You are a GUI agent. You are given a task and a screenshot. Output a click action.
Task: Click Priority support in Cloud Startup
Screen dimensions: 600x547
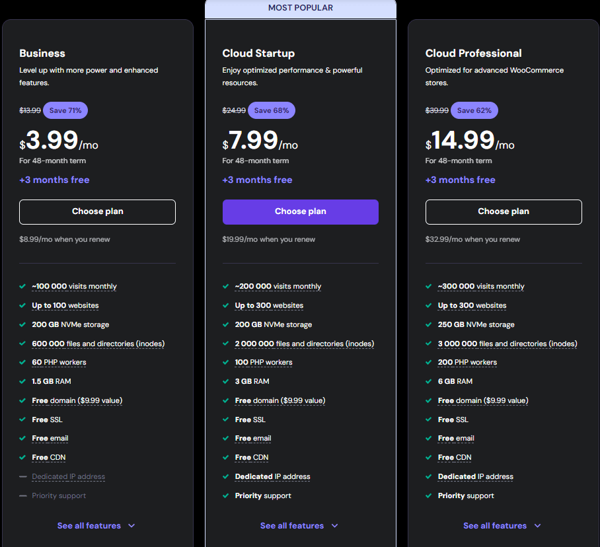263,495
